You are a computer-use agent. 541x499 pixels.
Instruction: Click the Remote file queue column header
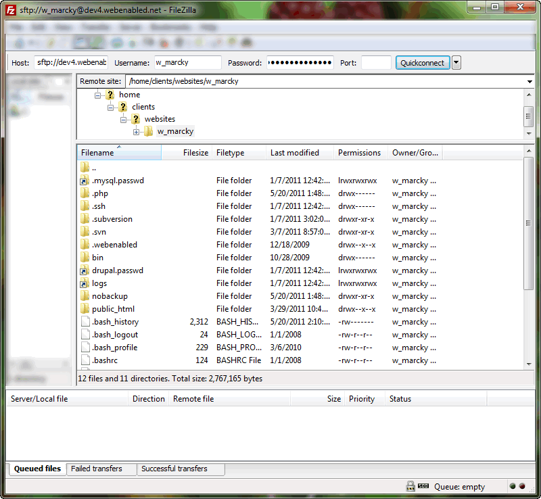point(229,398)
